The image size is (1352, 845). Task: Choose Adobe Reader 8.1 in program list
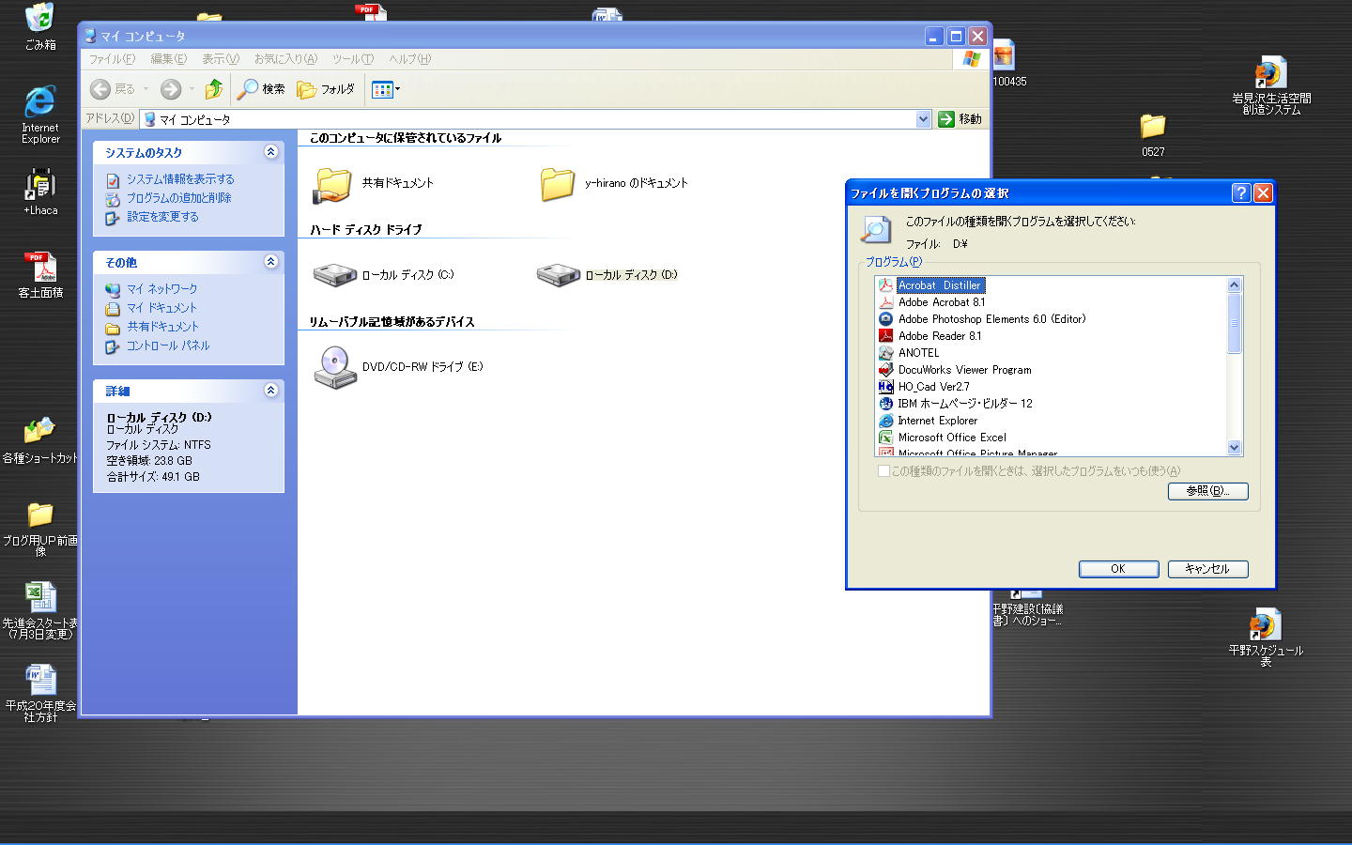click(x=939, y=336)
